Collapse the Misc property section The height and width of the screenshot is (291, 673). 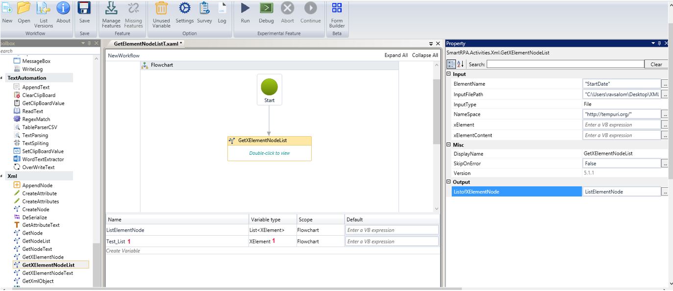[449, 145]
